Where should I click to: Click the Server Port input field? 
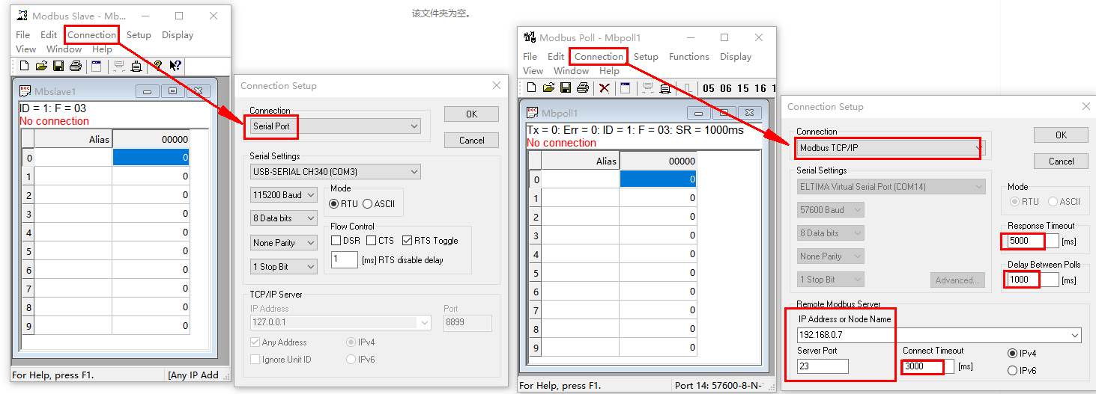pyautogui.click(x=823, y=366)
